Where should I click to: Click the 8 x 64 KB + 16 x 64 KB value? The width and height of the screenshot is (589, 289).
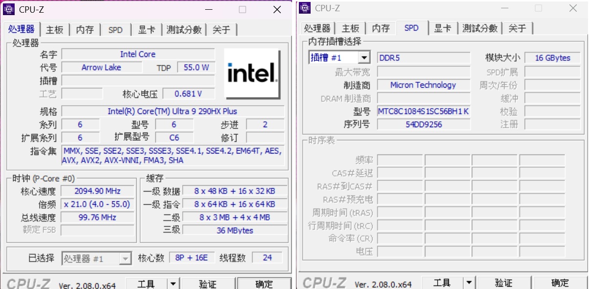(x=235, y=204)
